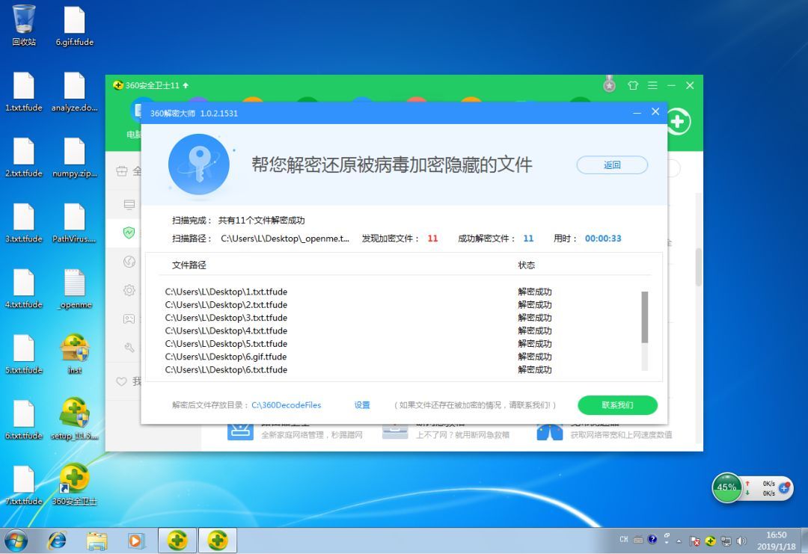
Task: Select the _openme text file icon
Action: click(x=75, y=289)
